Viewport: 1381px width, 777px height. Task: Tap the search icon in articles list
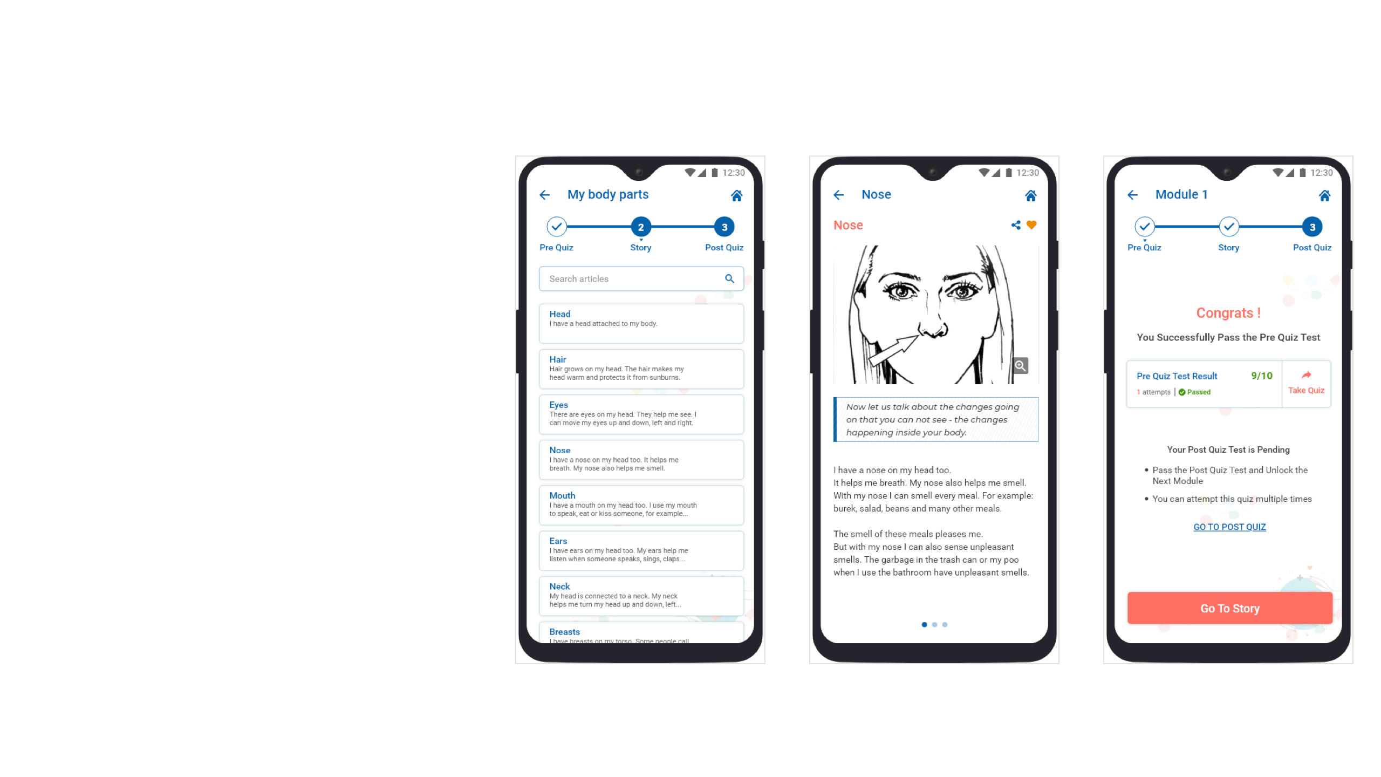pyautogui.click(x=729, y=278)
